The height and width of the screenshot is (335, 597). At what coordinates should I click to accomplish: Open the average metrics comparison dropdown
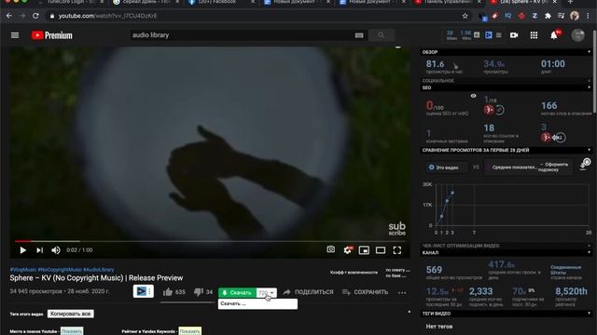click(528, 167)
